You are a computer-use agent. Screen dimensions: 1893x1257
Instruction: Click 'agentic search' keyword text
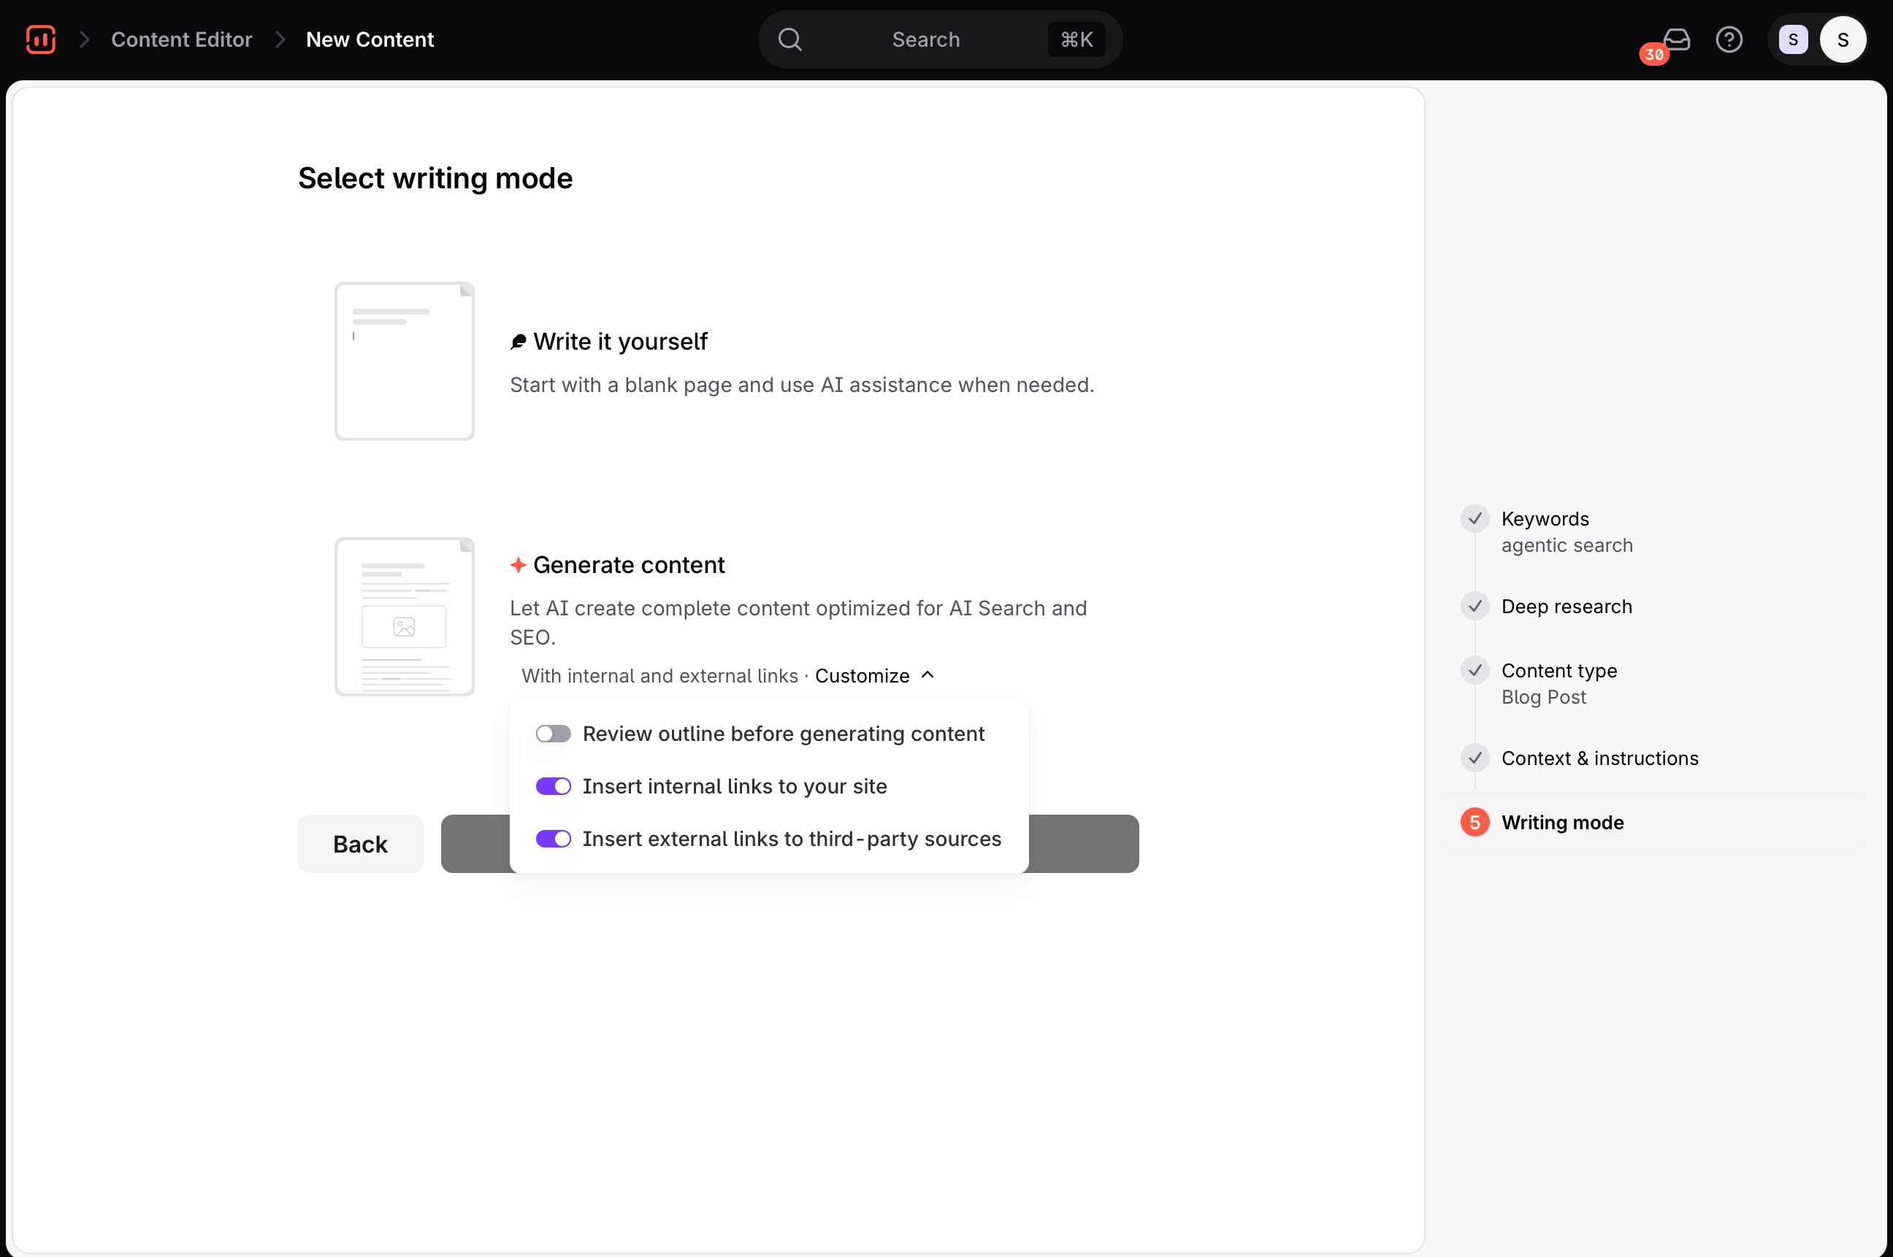tap(1567, 545)
